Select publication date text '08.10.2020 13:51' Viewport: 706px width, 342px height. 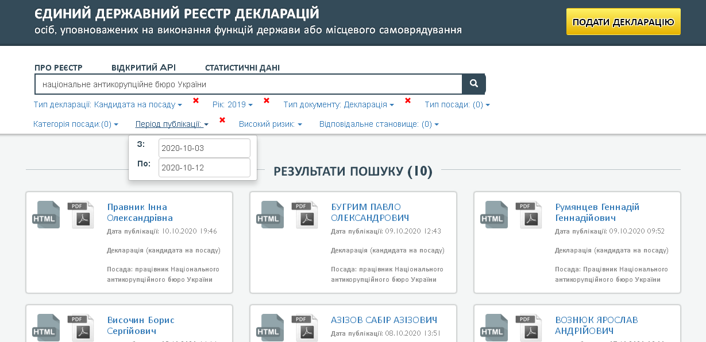[x=414, y=333]
